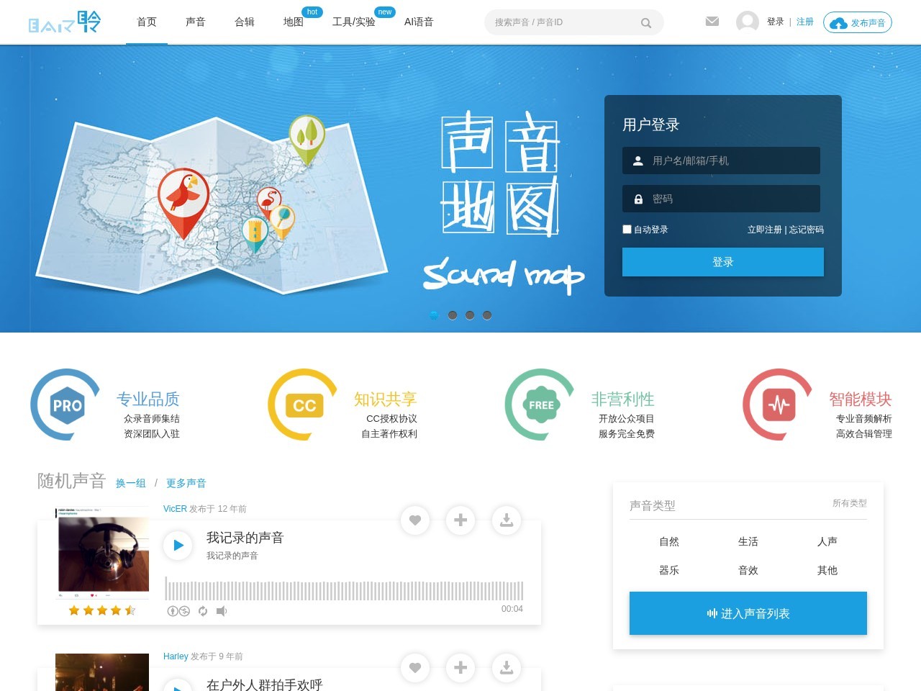Screen dimensions: 921x691
Task: Download the 我记录的声音 track
Action: [x=507, y=520]
